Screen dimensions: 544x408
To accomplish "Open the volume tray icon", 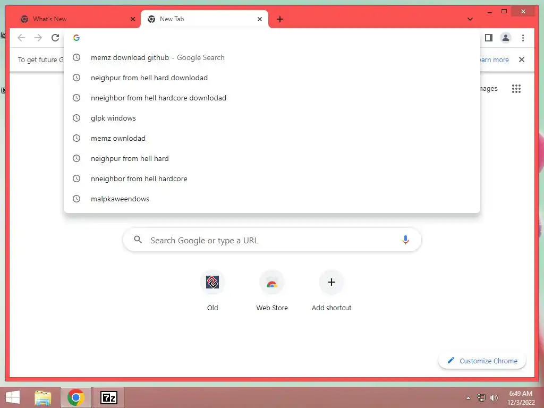I will click(x=494, y=398).
